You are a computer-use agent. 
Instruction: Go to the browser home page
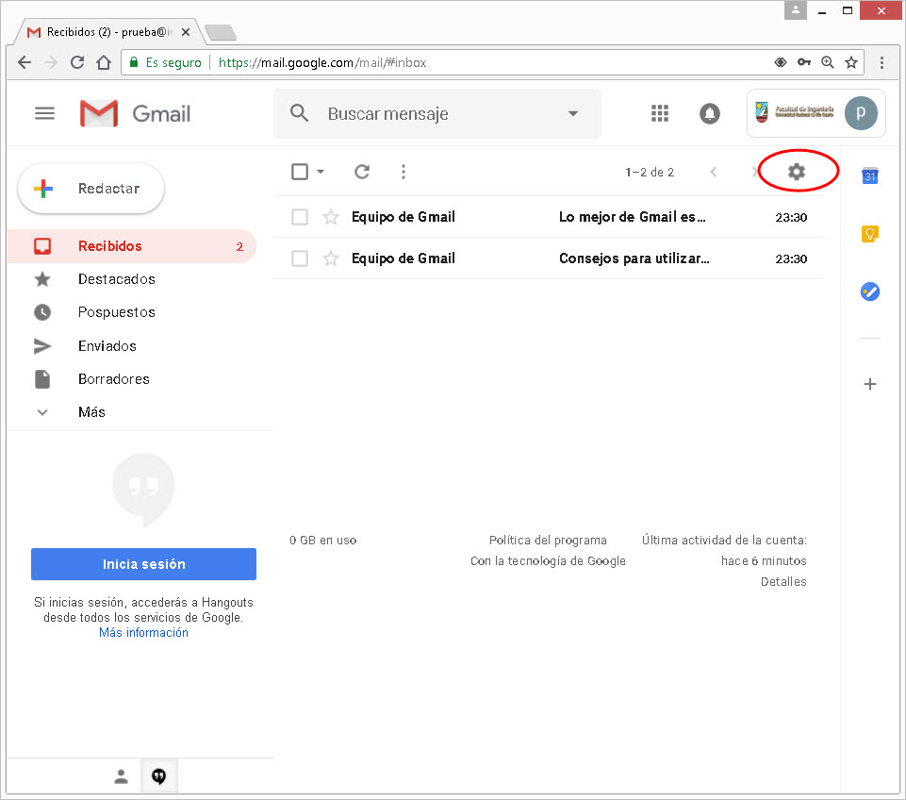(x=104, y=62)
